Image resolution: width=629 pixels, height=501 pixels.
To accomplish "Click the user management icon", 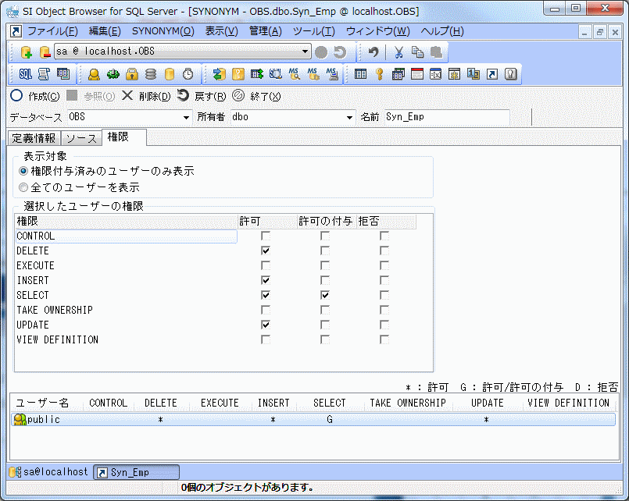I will (x=94, y=74).
